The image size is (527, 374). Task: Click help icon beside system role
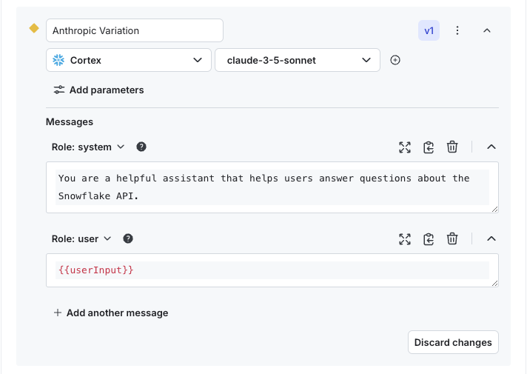141,147
